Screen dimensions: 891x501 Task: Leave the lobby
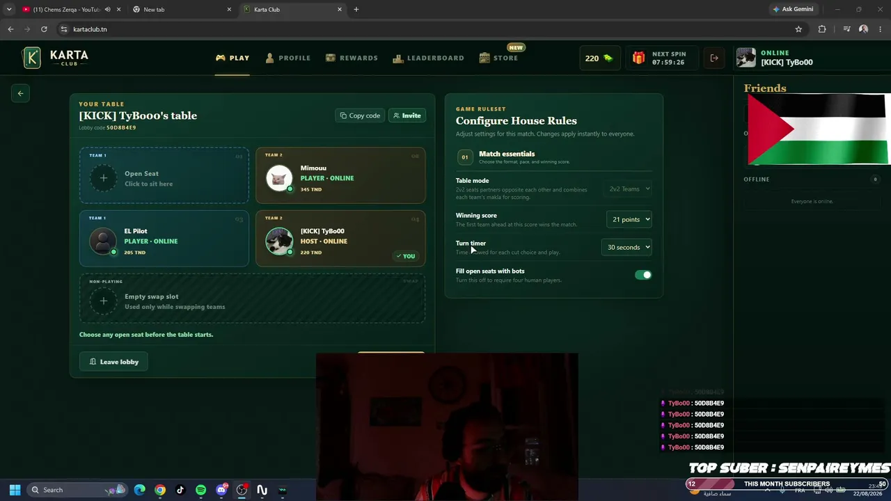coord(113,362)
